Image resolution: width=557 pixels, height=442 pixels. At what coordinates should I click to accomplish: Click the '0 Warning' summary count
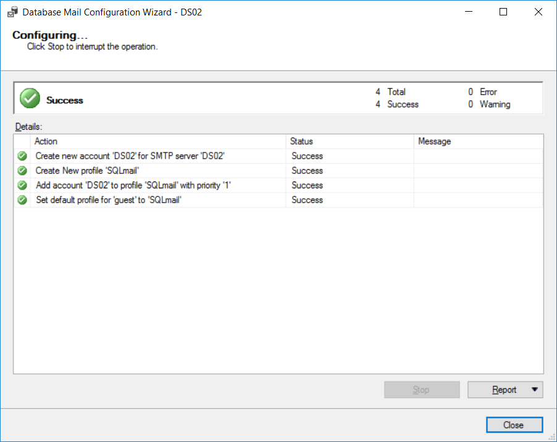point(489,104)
